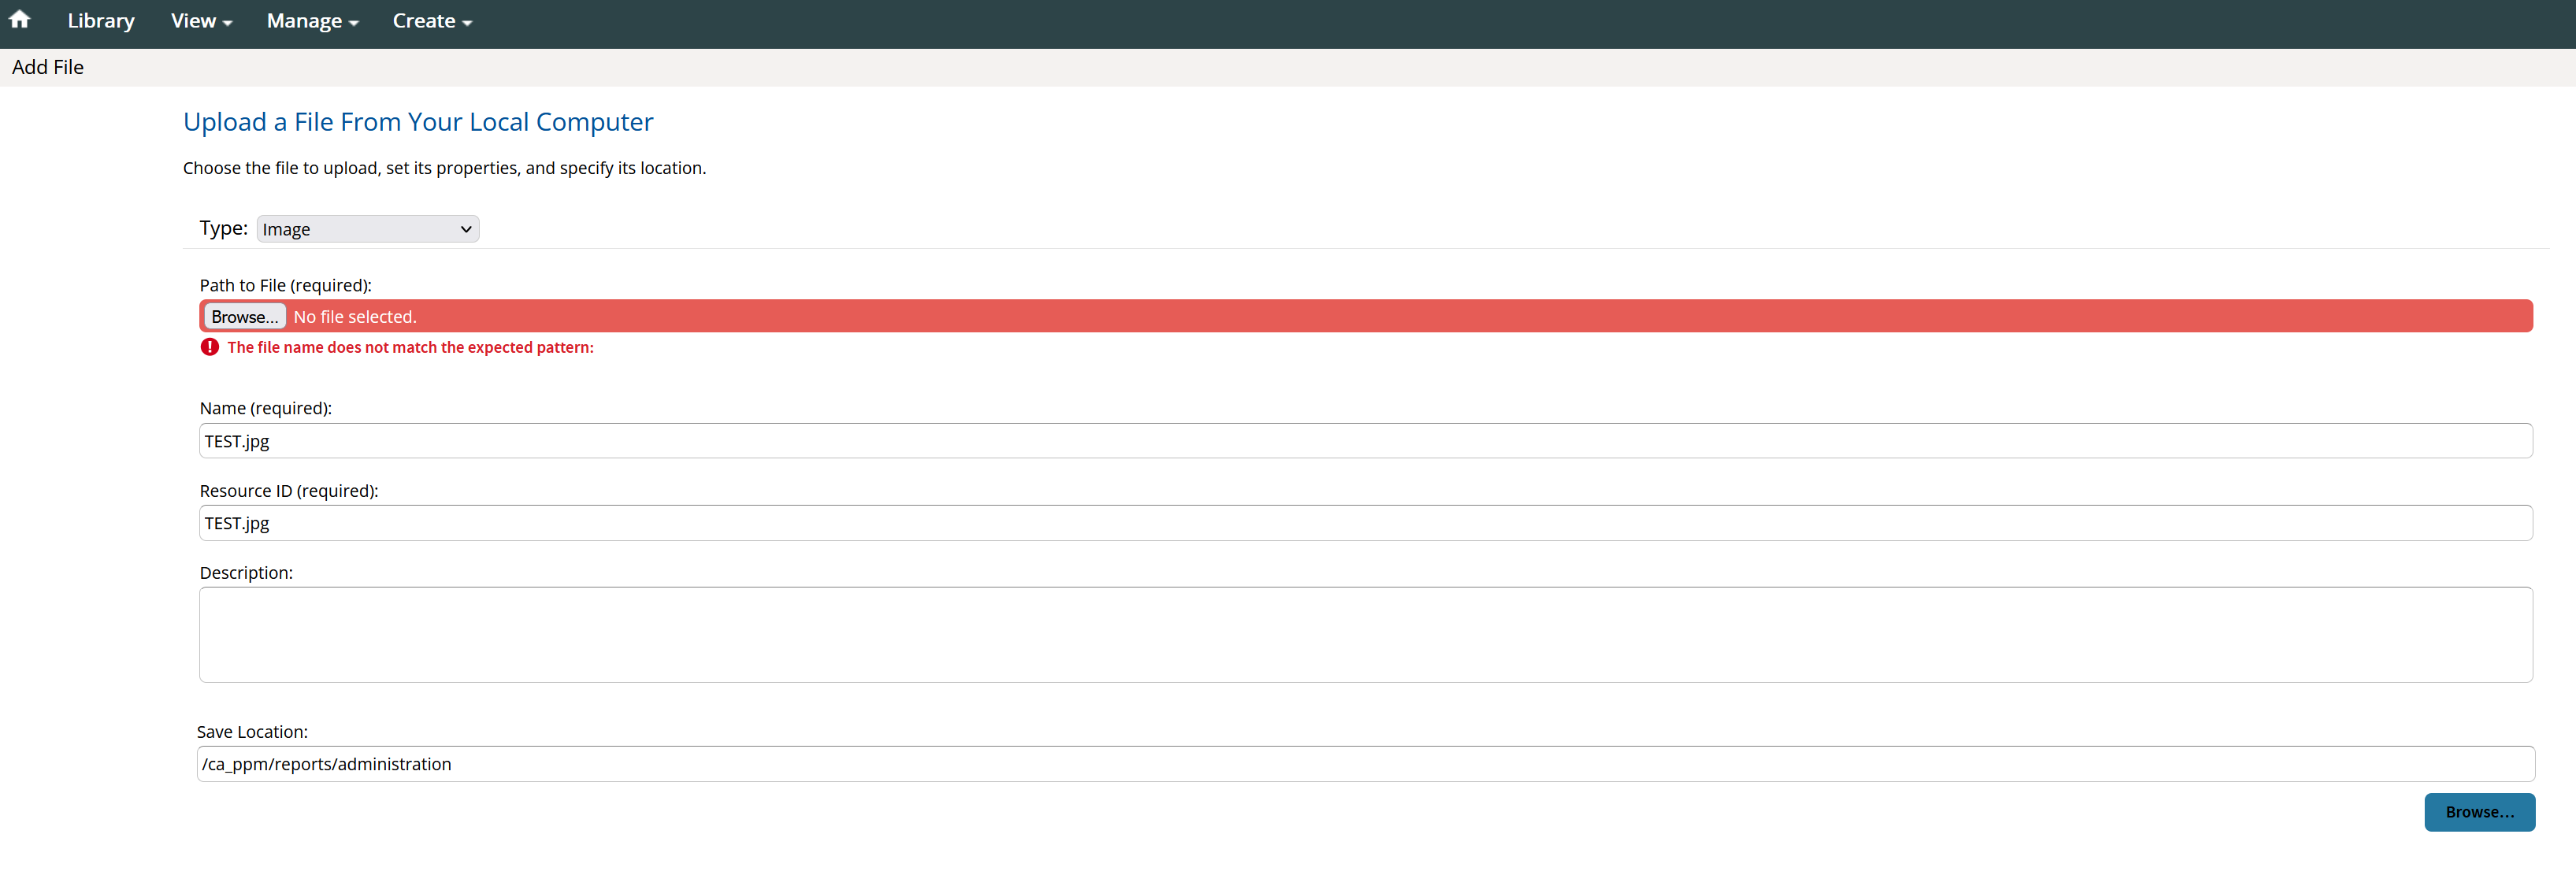
Task: Click the red error exclamation icon
Action: pos(209,347)
